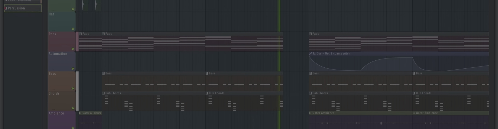498x129 pixels.
Task: Toggle mute on the Bass track
Action: (x=73, y=88)
